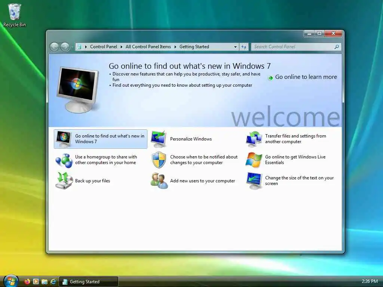Click Transfer files and settings link text
383x287 pixels.
pos(295,139)
